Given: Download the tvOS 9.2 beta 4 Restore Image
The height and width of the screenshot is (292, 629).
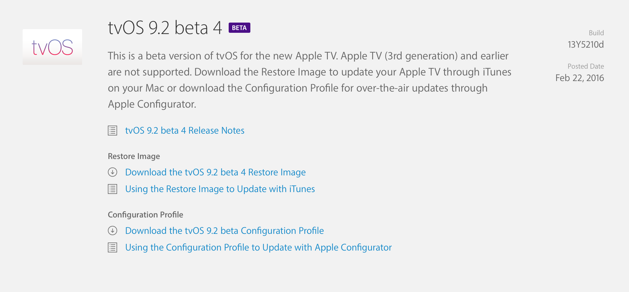Looking at the screenshot, I should tap(215, 172).
